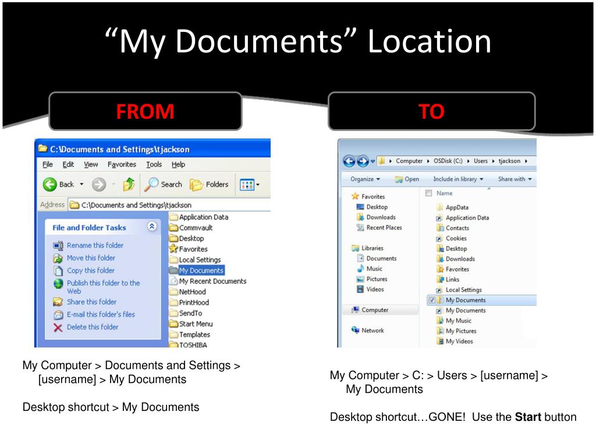The height and width of the screenshot is (447, 596).
Task: Select the Start Menu folder in XP list
Action: coord(191,324)
